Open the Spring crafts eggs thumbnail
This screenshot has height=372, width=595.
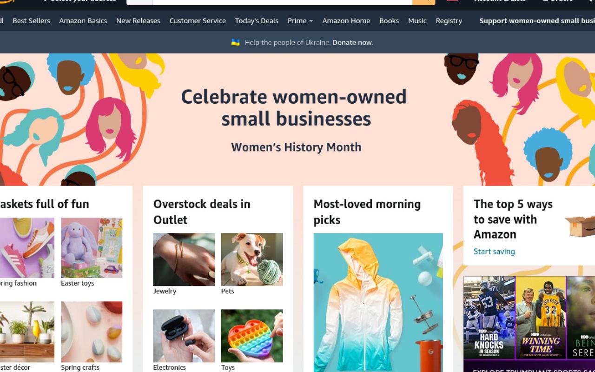coord(92,332)
